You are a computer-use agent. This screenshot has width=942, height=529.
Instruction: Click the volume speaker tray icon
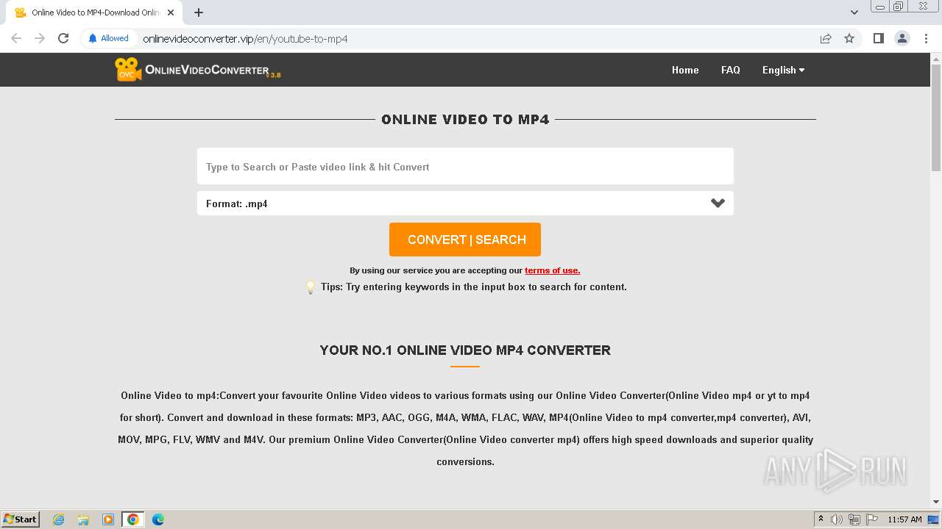(837, 519)
